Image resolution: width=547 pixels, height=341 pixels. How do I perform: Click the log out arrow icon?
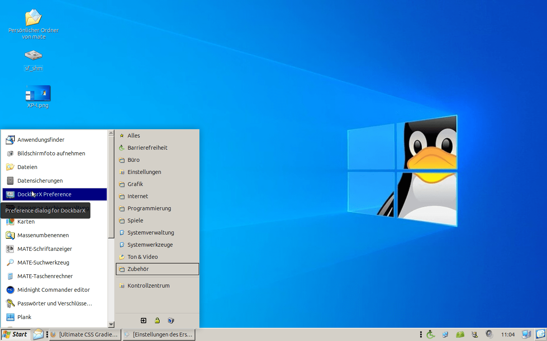point(144,321)
